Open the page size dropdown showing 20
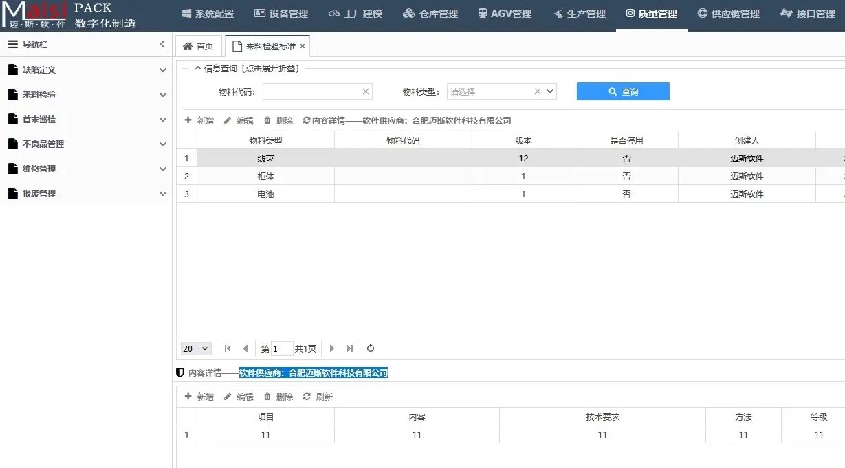845x468 pixels. click(x=196, y=348)
